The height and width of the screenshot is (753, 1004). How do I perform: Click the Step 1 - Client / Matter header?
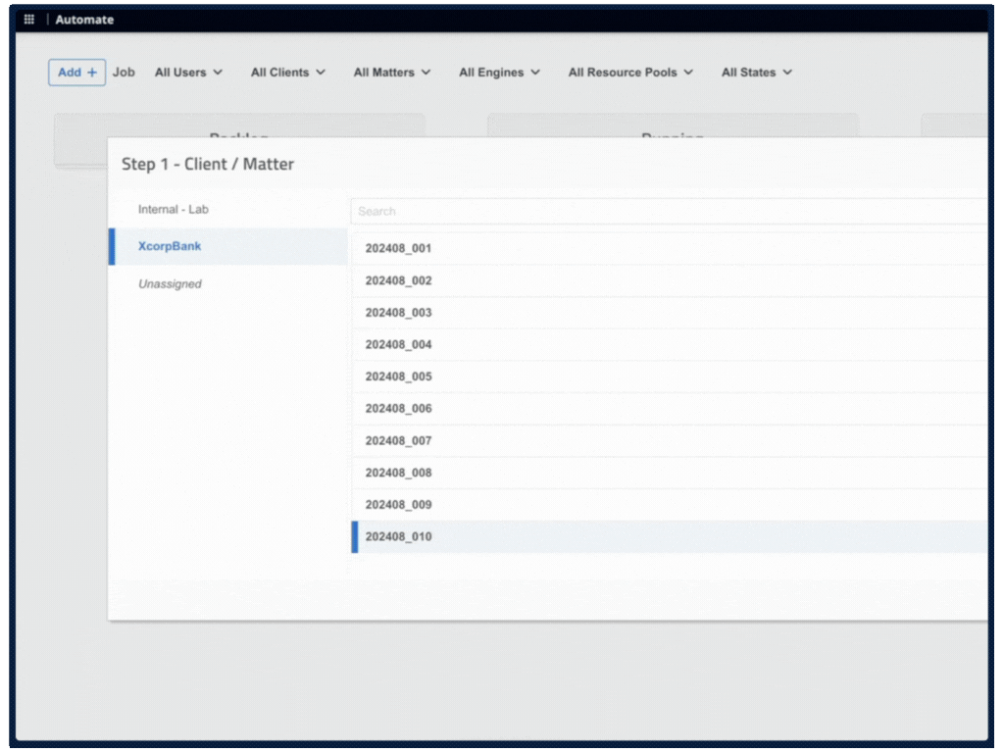(208, 164)
